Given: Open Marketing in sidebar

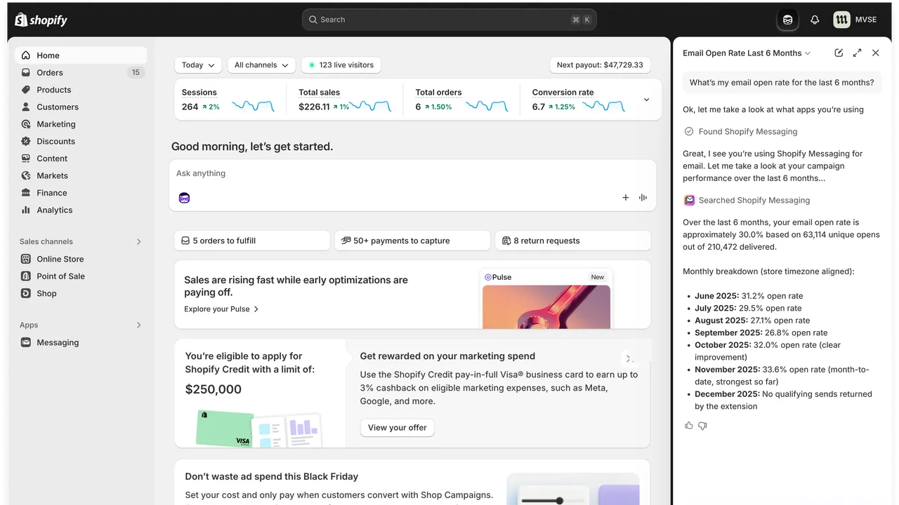Looking at the screenshot, I should coord(81,124).
